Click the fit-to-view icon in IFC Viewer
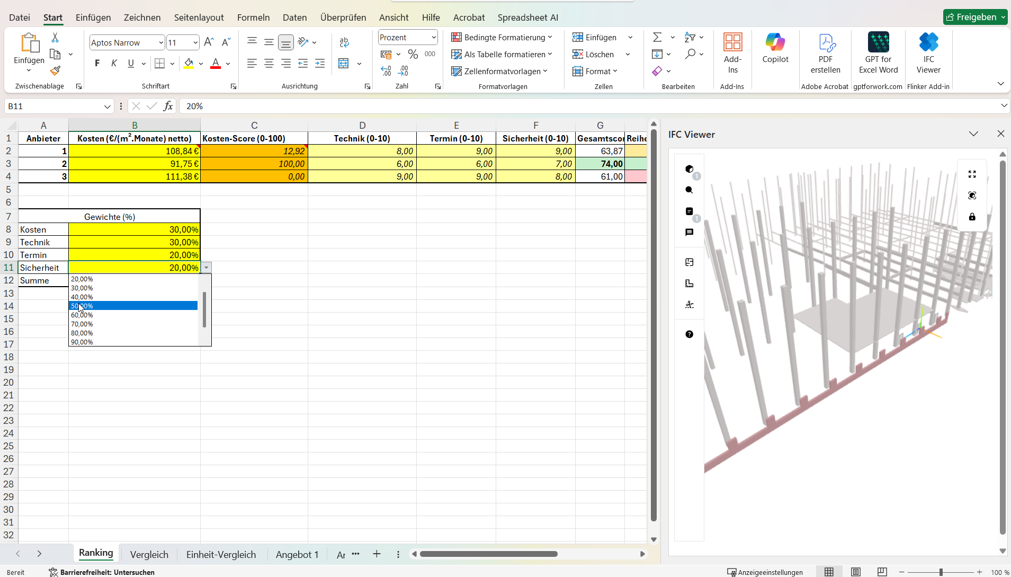The height and width of the screenshot is (577, 1011). tap(972, 196)
